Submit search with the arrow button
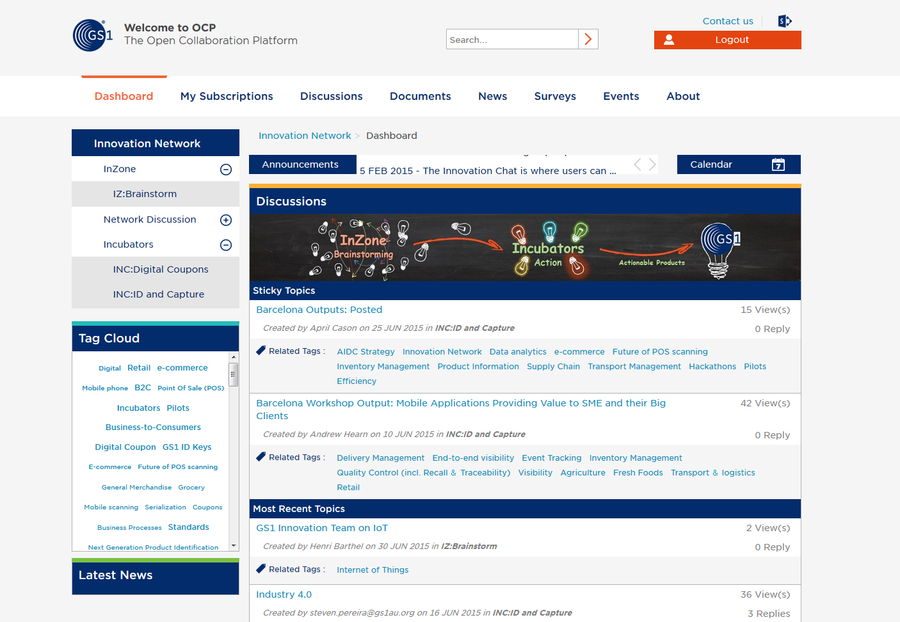This screenshot has width=900, height=622. pos(588,40)
